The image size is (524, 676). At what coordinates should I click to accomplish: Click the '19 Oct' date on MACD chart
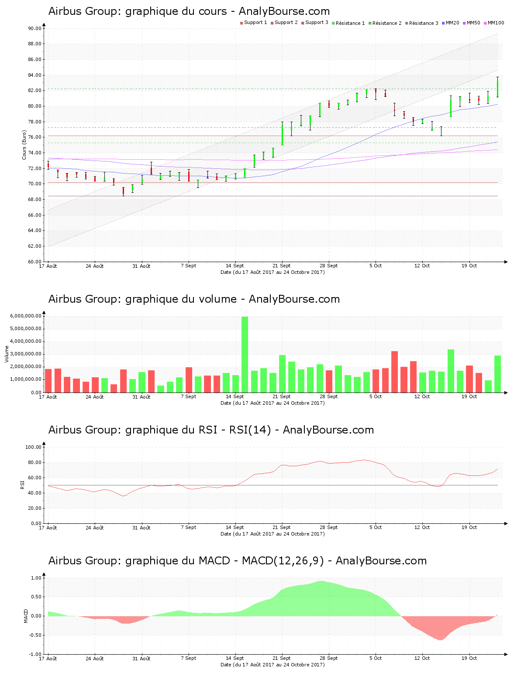pos(469,658)
